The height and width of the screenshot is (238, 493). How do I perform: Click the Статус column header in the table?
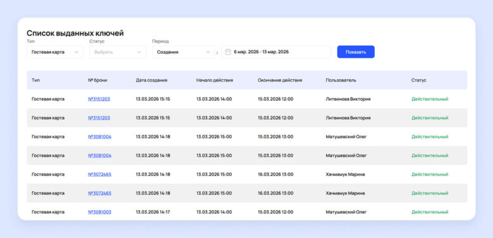tap(419, 80)
